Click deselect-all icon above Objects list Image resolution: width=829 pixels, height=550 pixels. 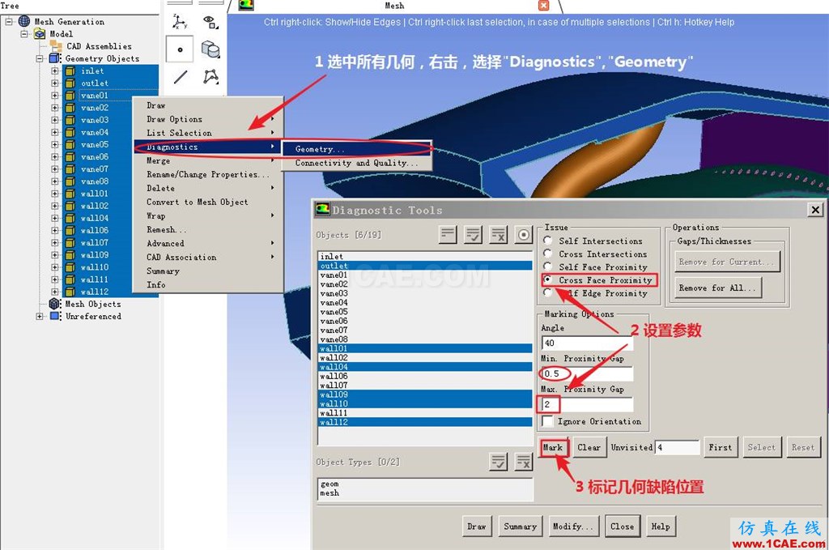(499, 234)
